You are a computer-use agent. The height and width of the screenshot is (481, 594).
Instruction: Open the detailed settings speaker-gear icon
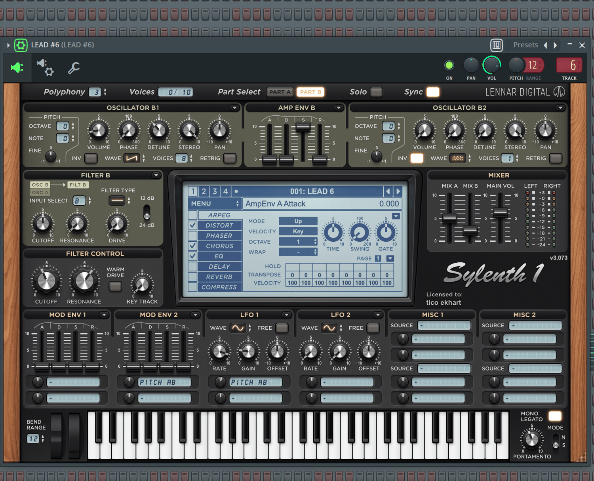tap(45, 68)
